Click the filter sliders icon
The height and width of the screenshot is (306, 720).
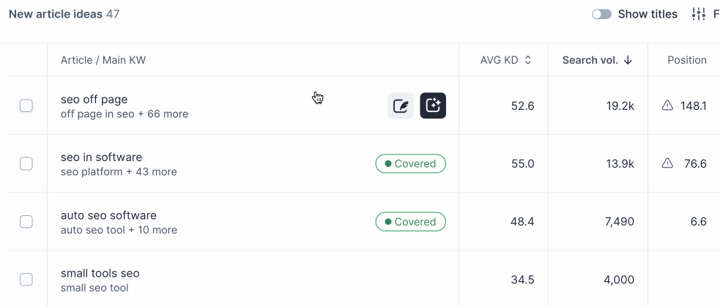point(699,14)
